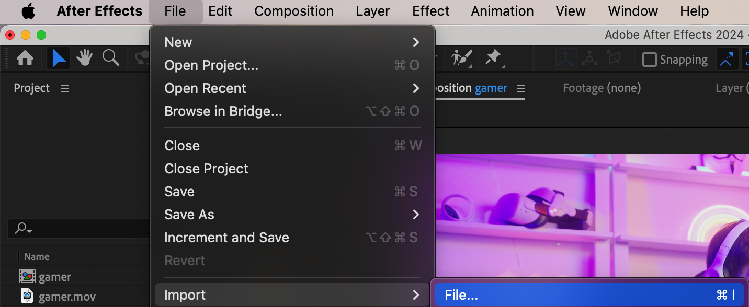This screenshot has width=749, height=307.
Task: Select the Local Axis mode icon
Action: coord(566,59)
